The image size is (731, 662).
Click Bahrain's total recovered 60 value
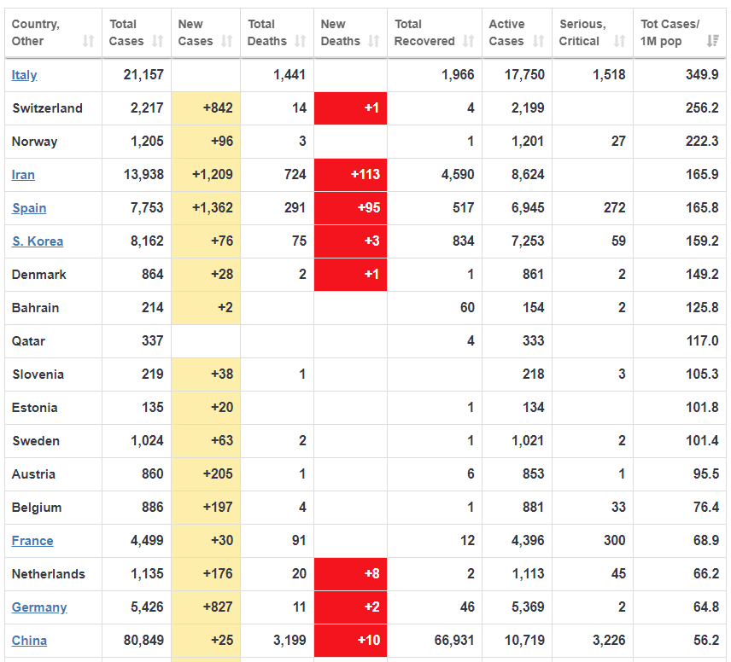pos(467,308)
